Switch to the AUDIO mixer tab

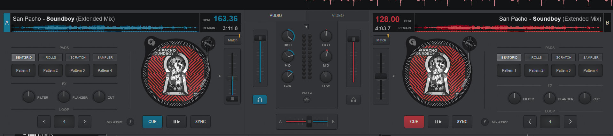tap(275, 16)
